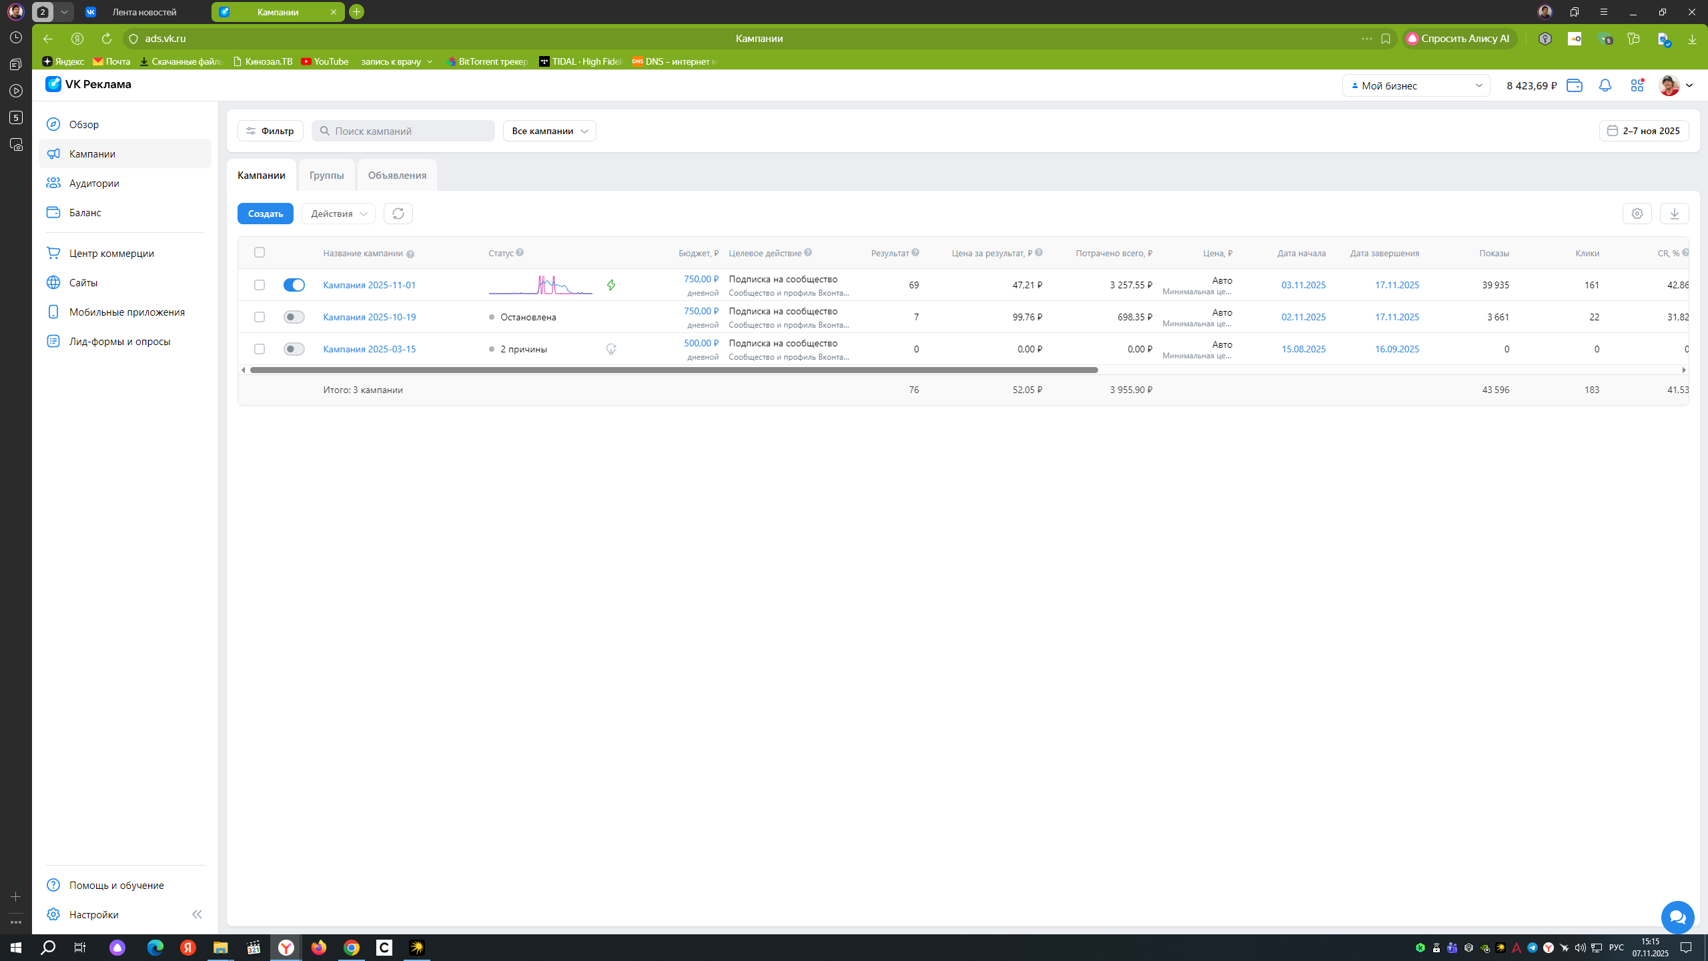Open Windows Start menu
This screenshot has height=961, width=1708.
click(x=15, y=948)
